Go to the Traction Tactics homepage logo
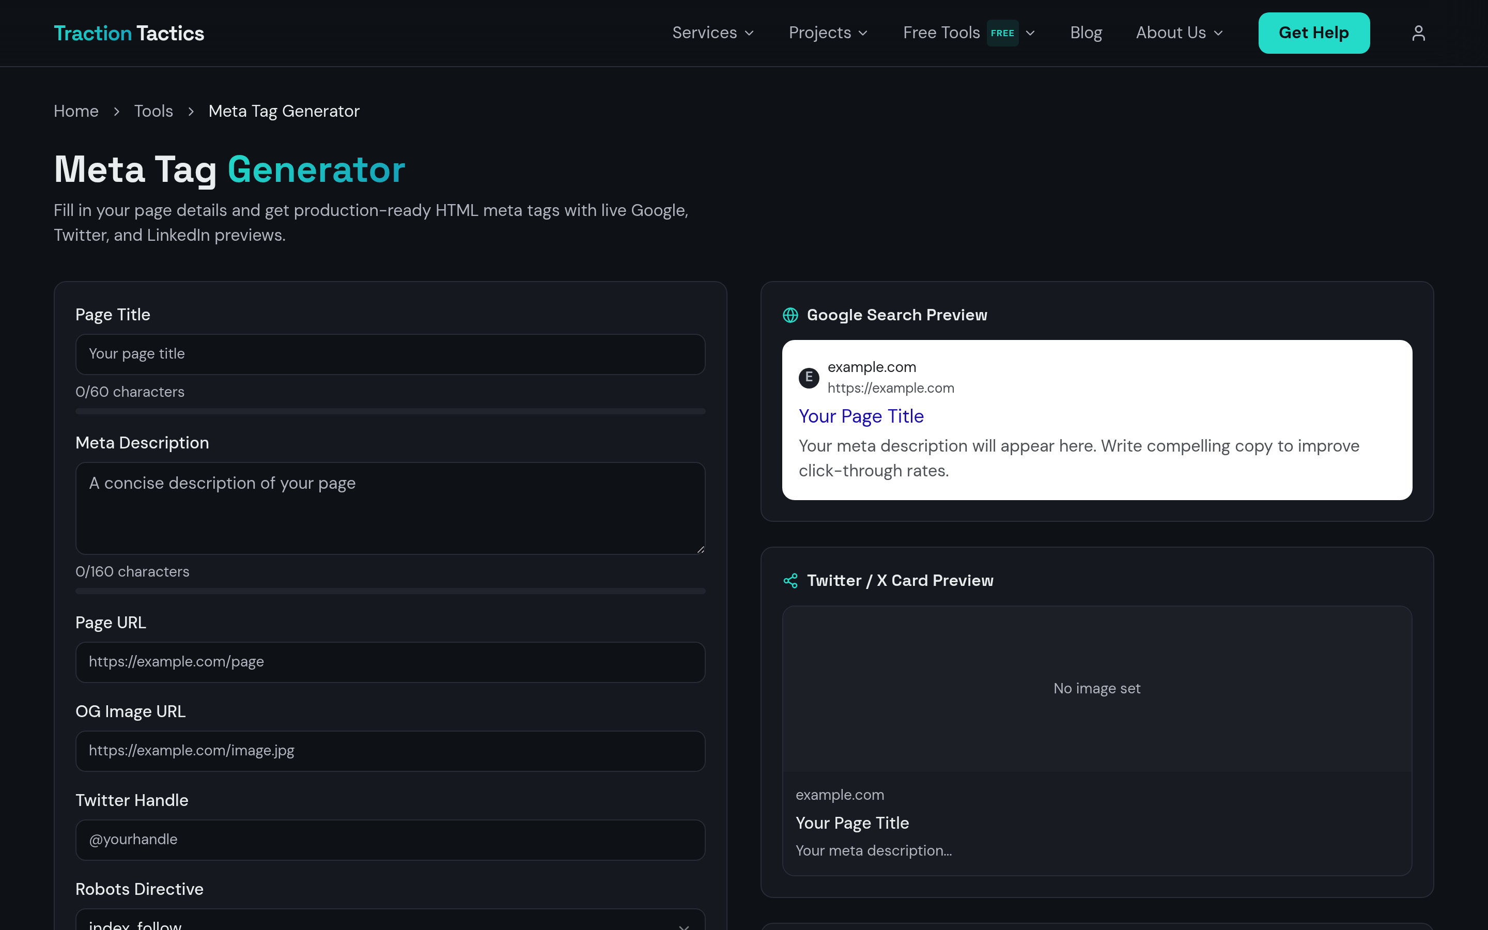The height and width of the screenshot is (930, 1488). (x=129, y=33)
